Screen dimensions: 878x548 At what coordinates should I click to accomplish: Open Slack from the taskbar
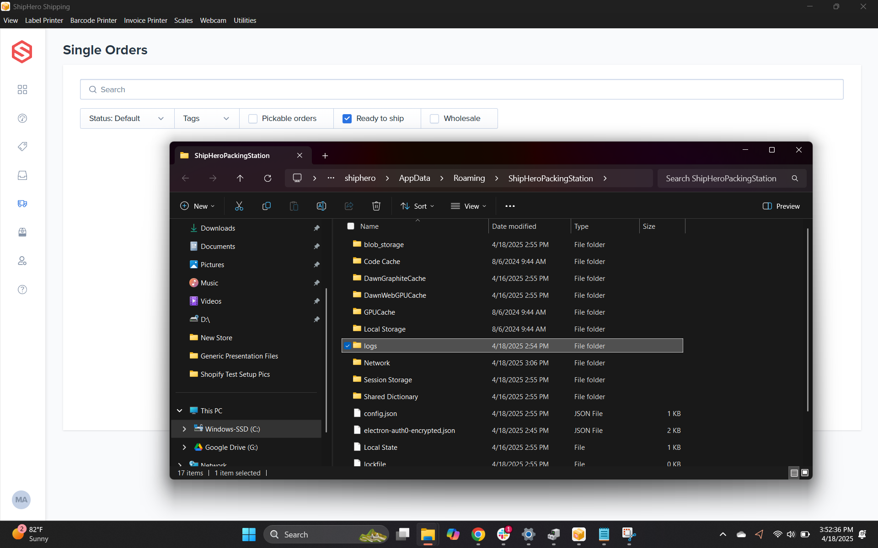click(x=503, y=534)
